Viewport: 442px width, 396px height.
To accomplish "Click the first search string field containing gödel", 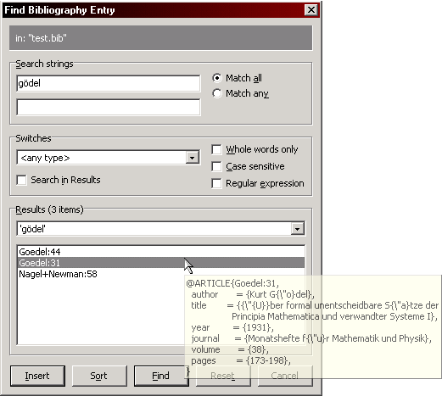I will click(x=109, y=83).
